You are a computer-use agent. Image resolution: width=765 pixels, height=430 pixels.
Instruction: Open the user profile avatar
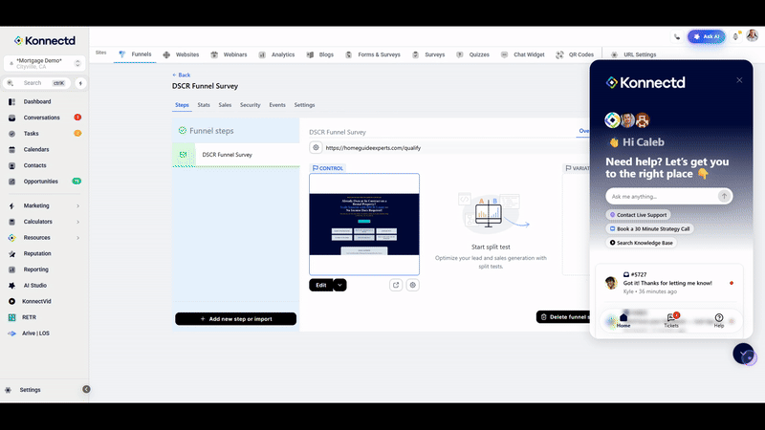(752, 35)
